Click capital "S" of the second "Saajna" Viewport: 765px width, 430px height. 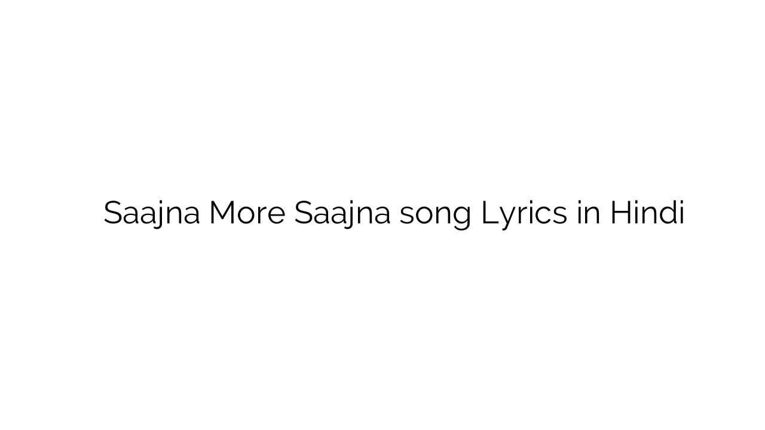pos(304,213)
